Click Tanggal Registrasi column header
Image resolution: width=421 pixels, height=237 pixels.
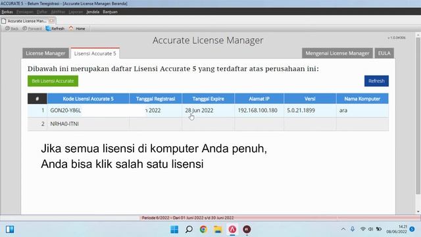(155, 99)
